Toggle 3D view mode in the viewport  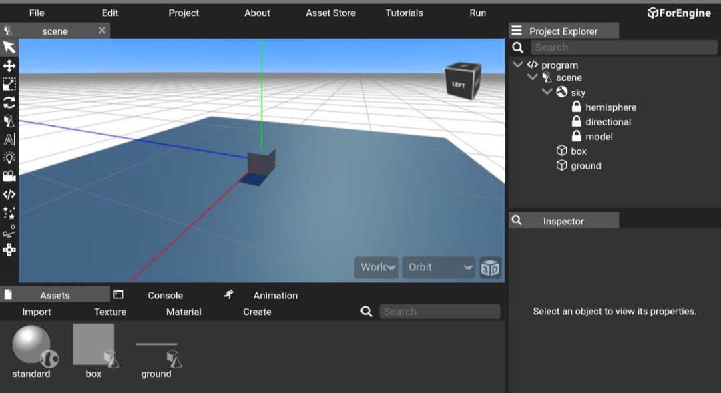pos(491,268)
